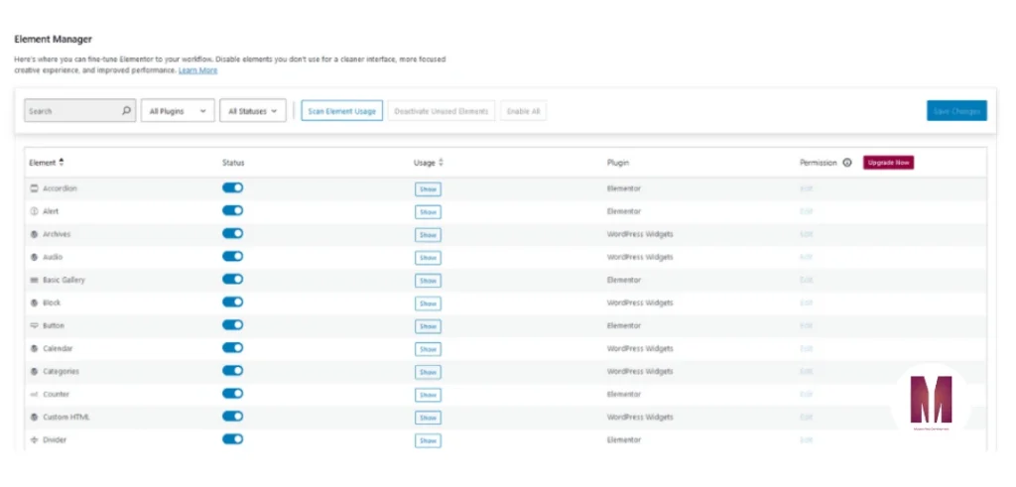The width and height of the screenshot is (1016, 487).
Task: Sort by the Element column header
Action: coord(47,163)
